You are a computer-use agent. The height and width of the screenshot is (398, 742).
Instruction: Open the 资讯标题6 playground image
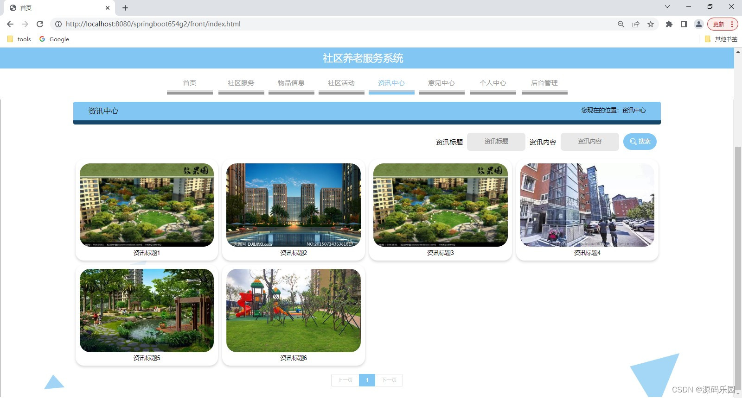coord(294,311)
